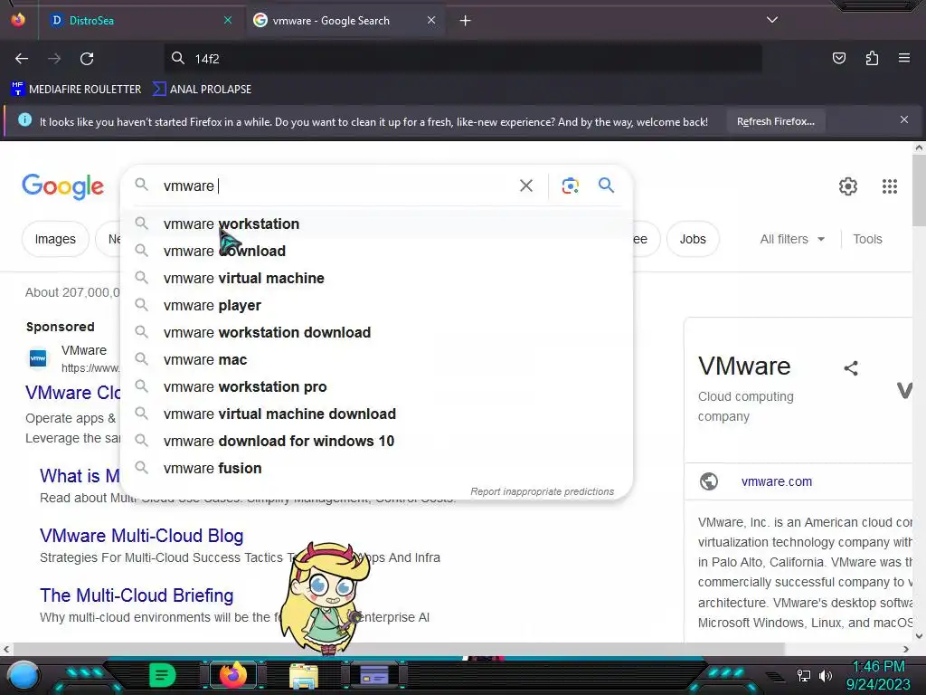Image resolution: width=926 pixels, height=695 pixels.
Task: Click the globe icon beside vmware.com
Action: point(709,481)
